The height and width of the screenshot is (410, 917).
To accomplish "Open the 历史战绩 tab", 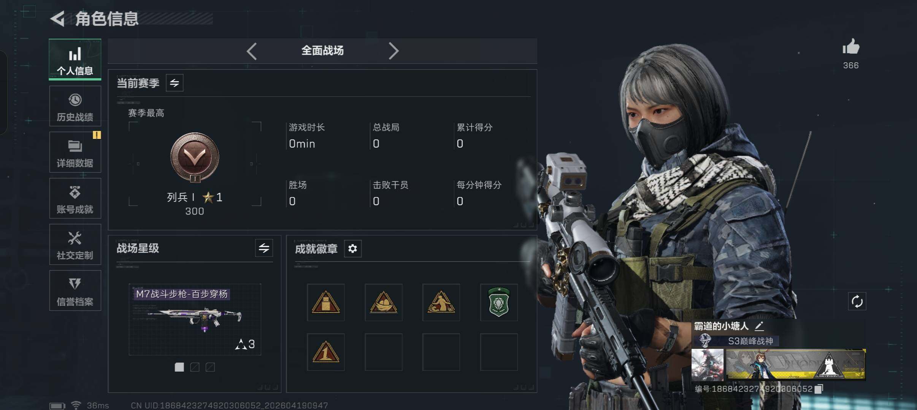I will click(75, 106).
